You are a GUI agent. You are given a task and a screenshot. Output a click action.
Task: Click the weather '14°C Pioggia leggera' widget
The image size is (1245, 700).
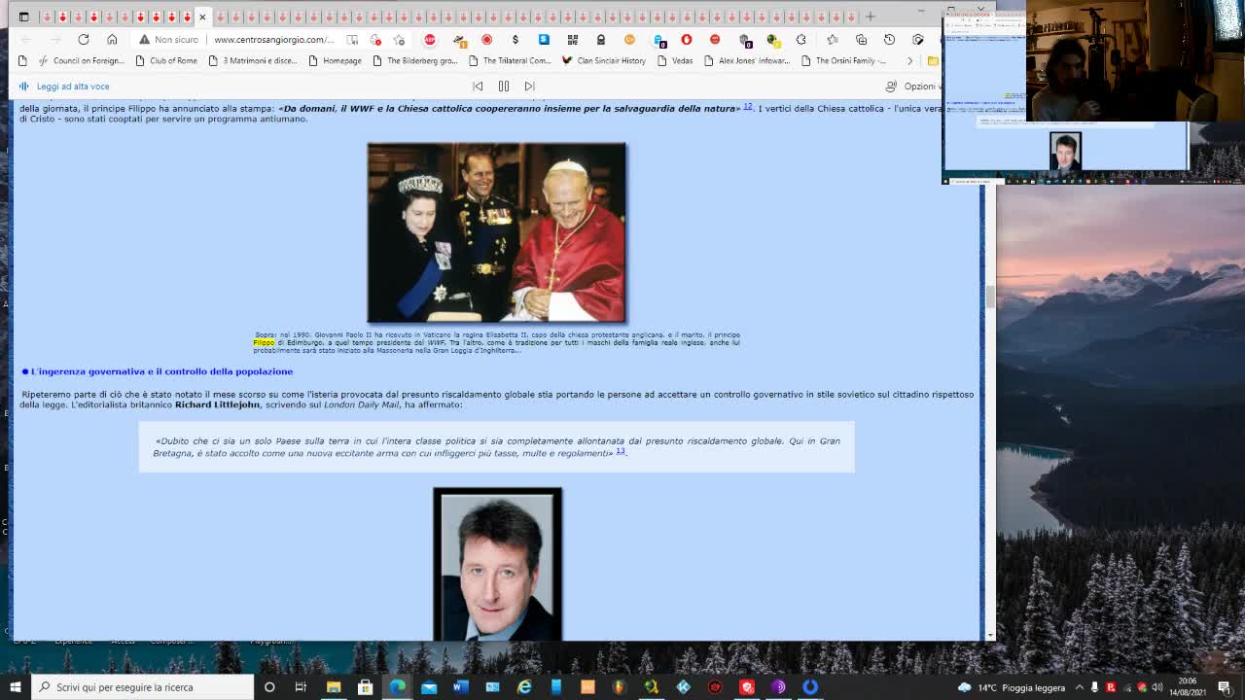coord(1012,687)
